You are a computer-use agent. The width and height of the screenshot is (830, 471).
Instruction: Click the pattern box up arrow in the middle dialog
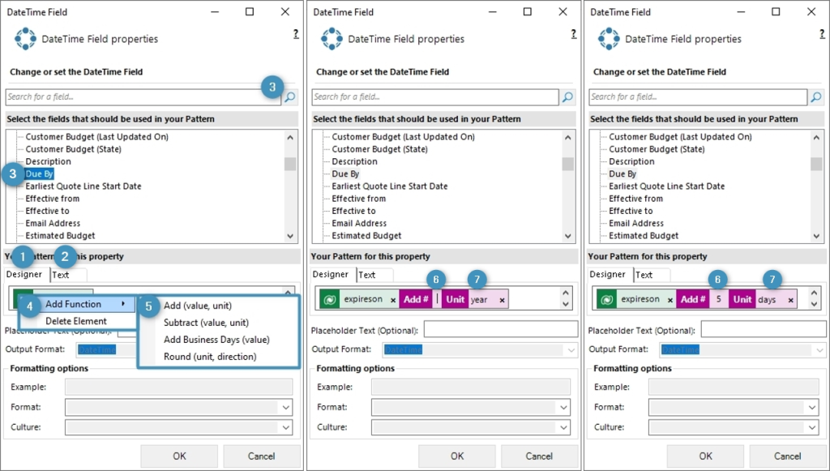pyautogui.click(x=565, y=293)
